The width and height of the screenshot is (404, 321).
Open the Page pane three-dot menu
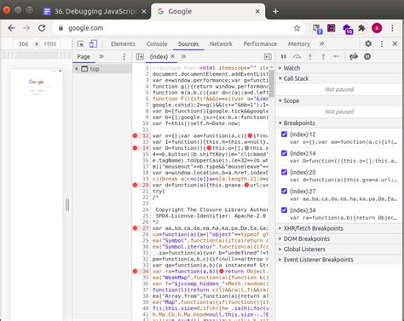click(x=124, y=57)
